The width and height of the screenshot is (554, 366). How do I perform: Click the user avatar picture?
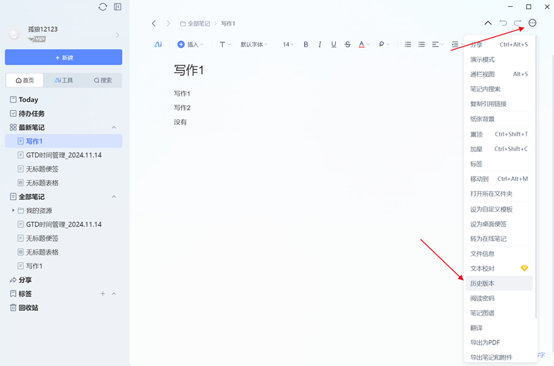point(14,34)
